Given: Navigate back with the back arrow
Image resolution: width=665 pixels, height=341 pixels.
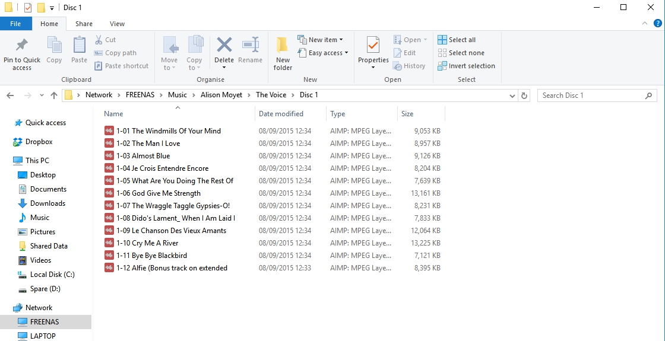Looking at the screenshot, I should click(x=10, y=95).
